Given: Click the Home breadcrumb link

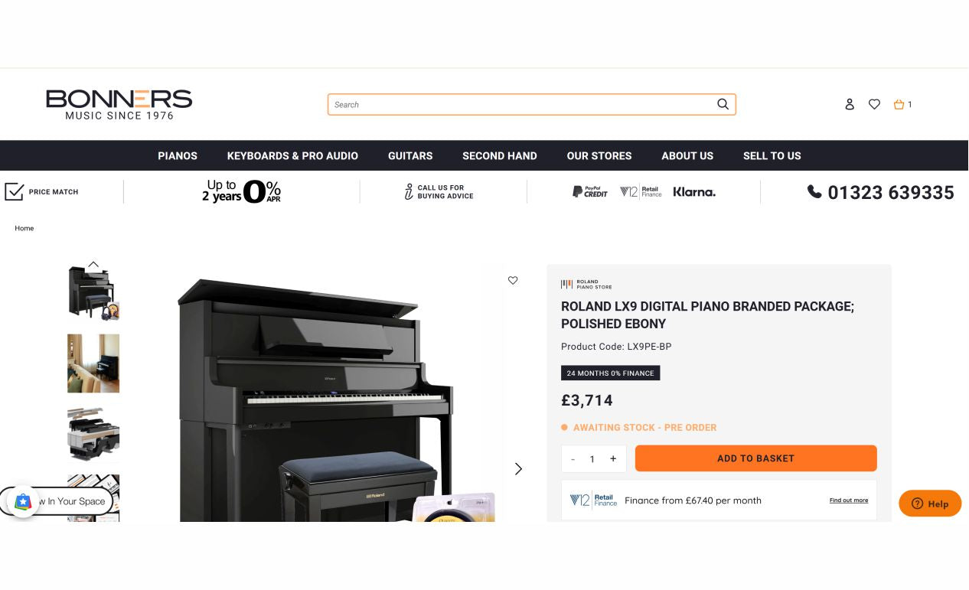Looking at the screenshot, I should click(24, 228).
